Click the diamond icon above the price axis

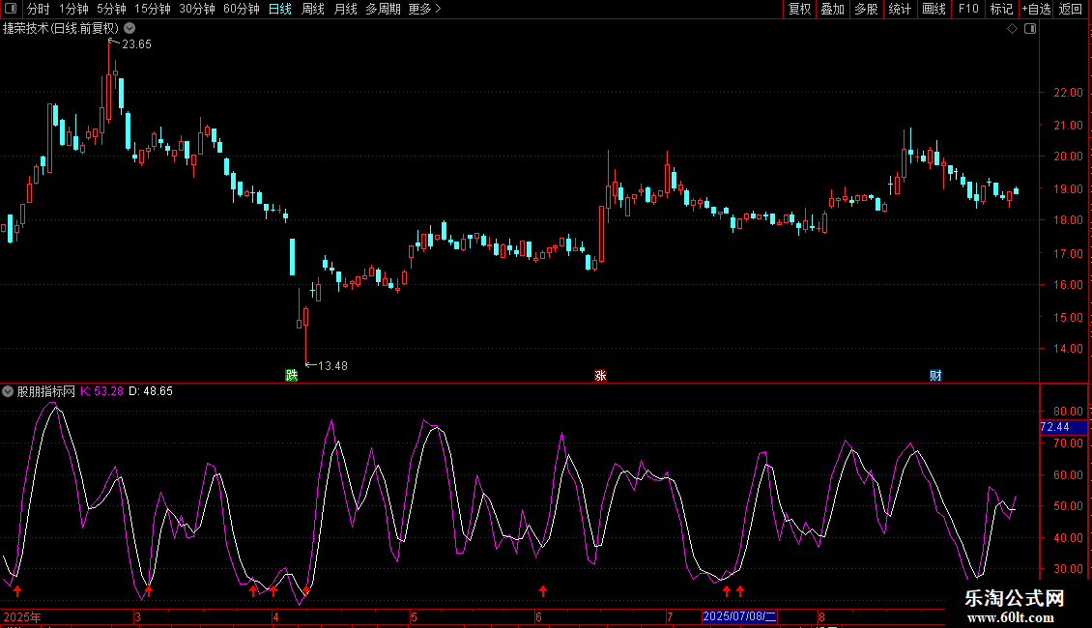point(1013,29)
